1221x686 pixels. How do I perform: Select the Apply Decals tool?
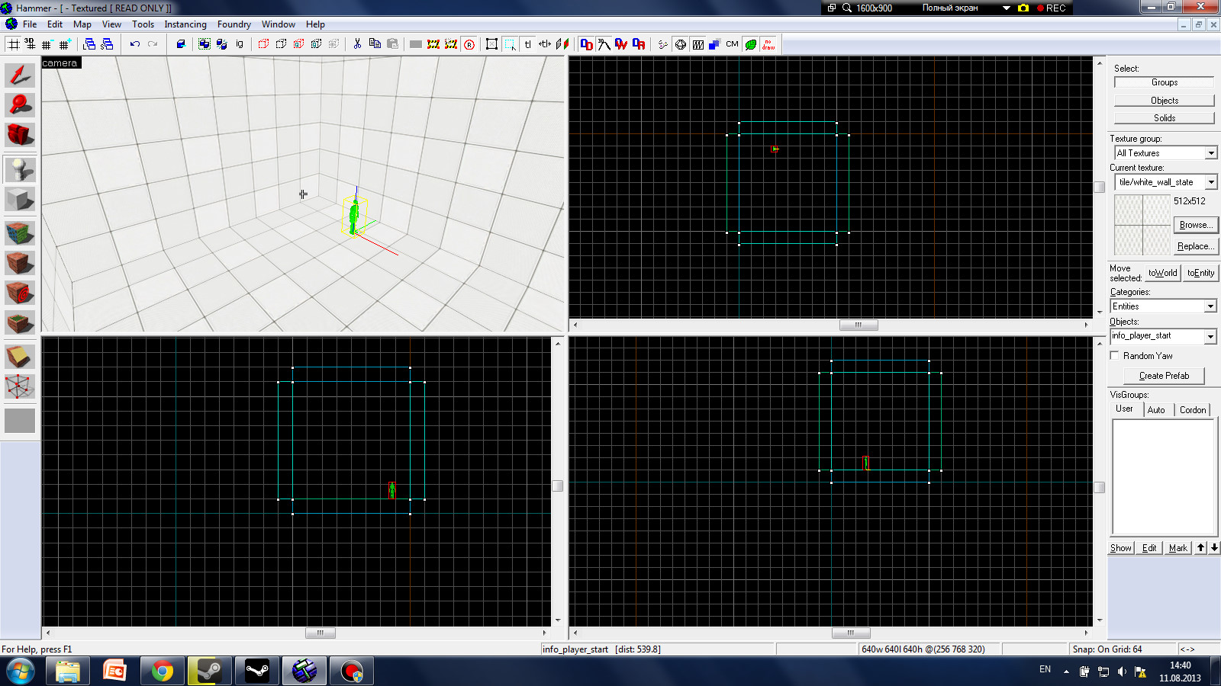20,293
